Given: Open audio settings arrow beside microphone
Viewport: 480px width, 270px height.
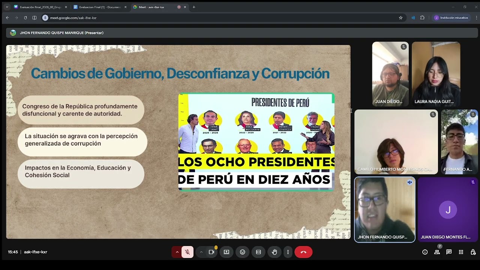Looking at the screenshot, I should pyautogui.click(x=177, y=252).
